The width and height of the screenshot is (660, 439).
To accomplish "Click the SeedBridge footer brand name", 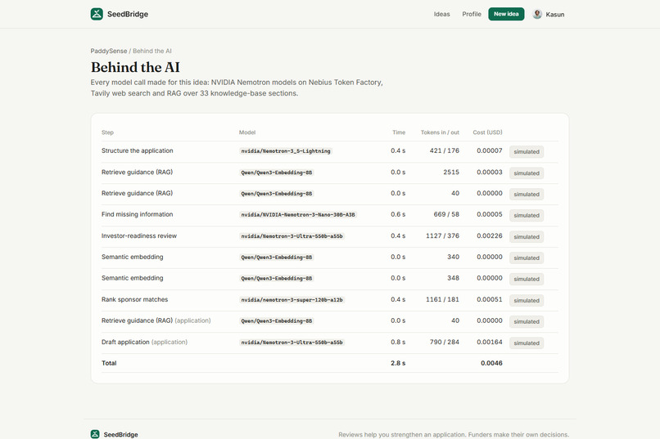I will (x=121, y=434).
